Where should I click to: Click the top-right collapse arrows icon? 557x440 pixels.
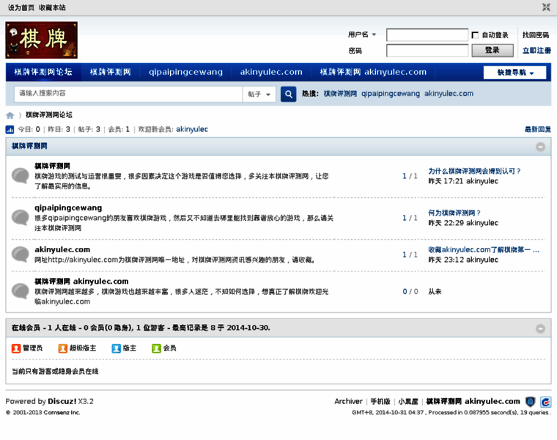point(546,7)
